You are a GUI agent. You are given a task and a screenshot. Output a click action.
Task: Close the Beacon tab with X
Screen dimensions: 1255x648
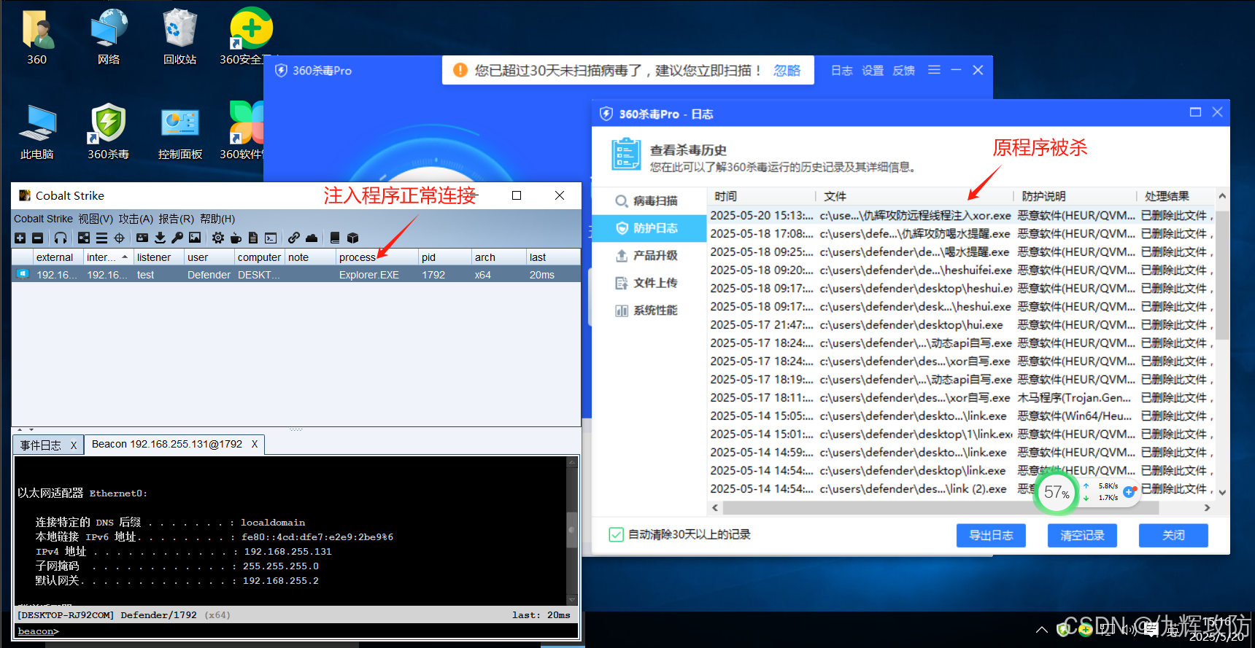(x=255, y=444)
